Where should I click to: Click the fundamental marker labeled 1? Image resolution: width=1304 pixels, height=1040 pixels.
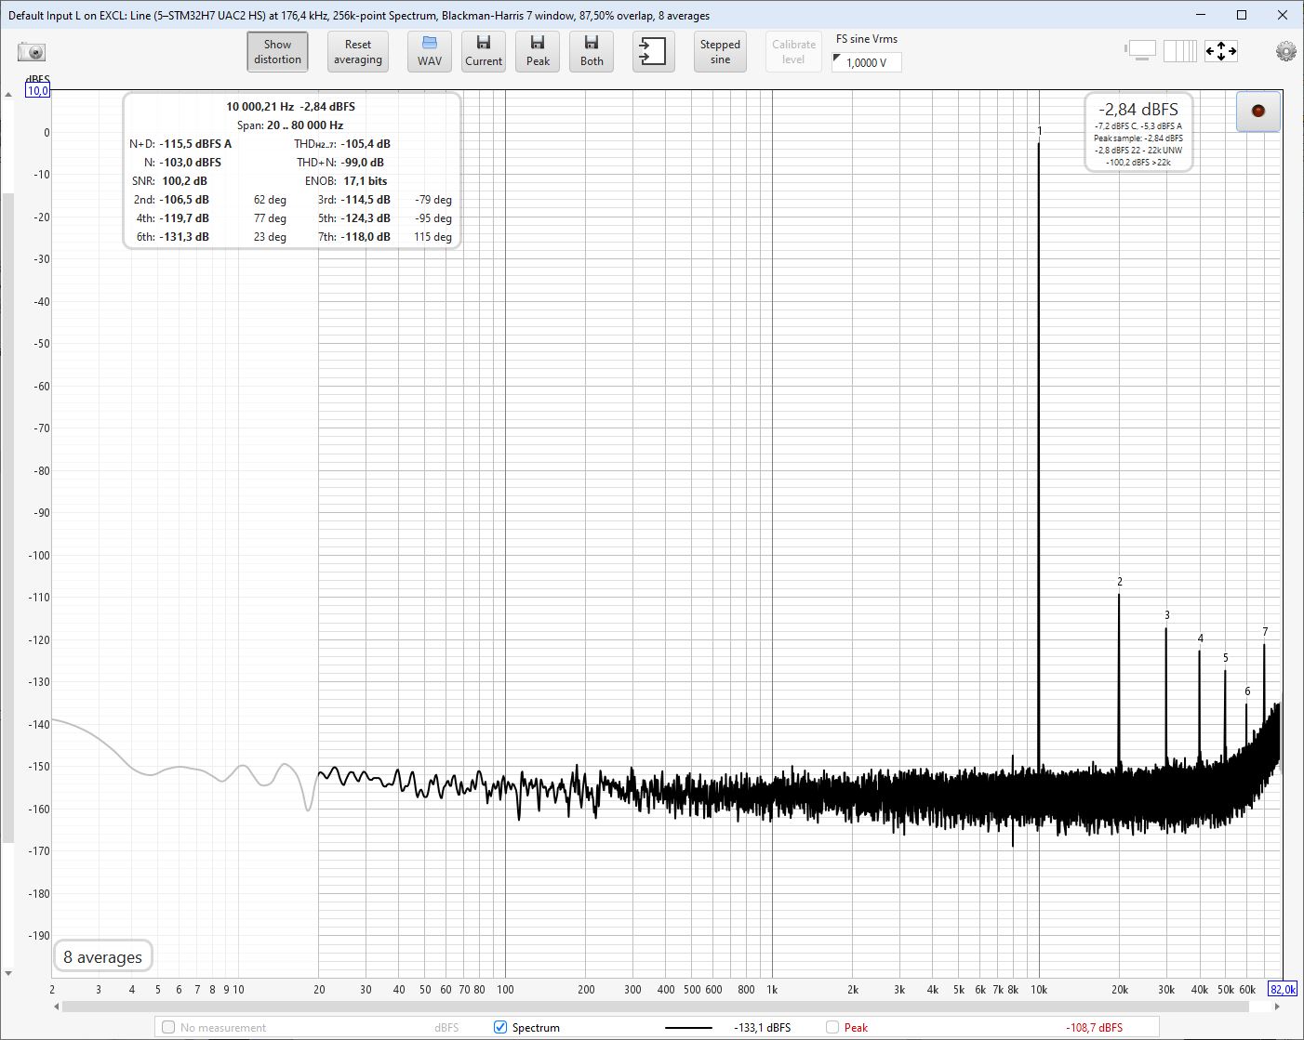click(x=1040, y=131)
